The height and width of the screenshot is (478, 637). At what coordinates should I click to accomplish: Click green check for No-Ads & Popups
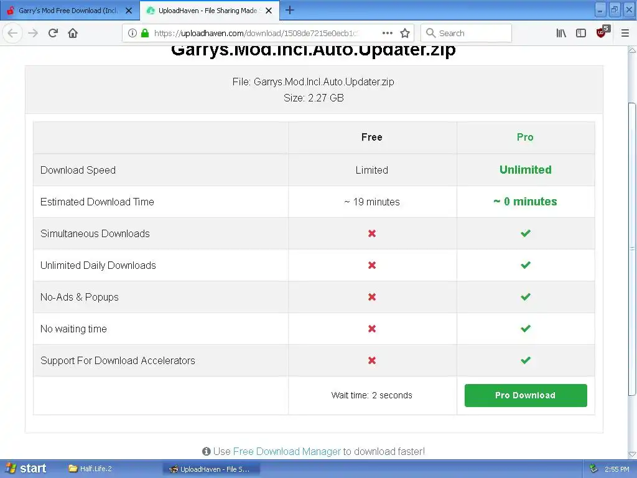coord(526,297)
